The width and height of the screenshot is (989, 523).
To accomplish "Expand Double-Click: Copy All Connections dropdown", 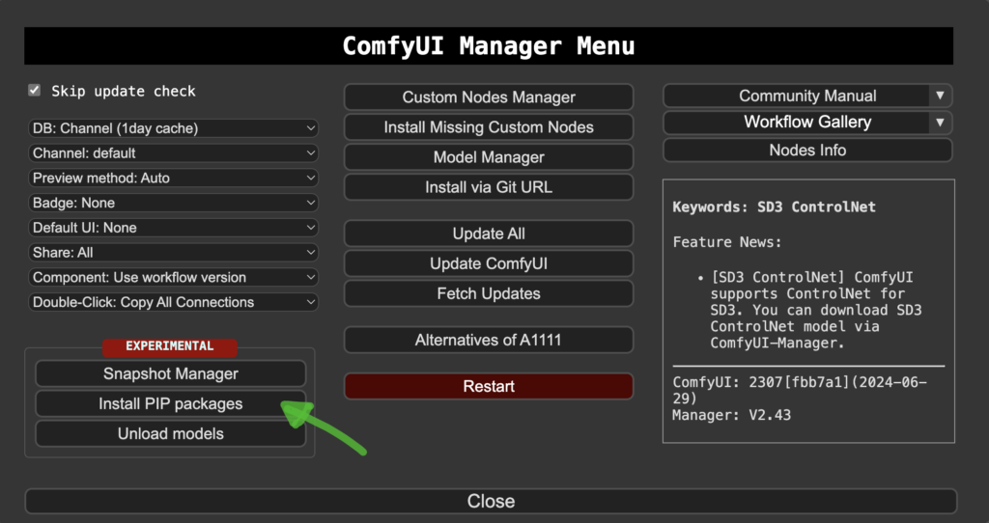I will (x=173, y=302).
